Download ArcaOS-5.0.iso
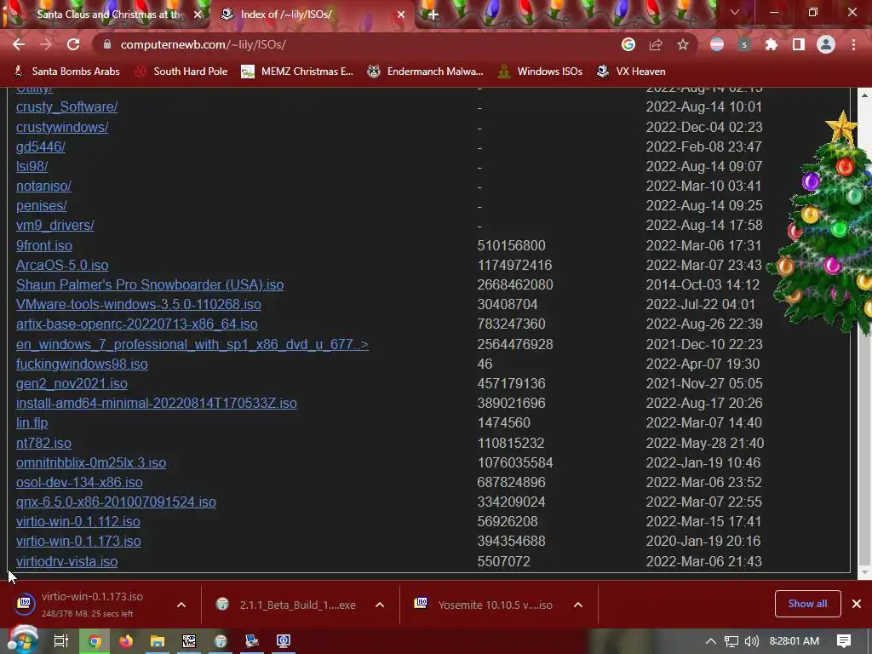Image resolution: width=872 pixels, height=654 pixels. [62, 266]
